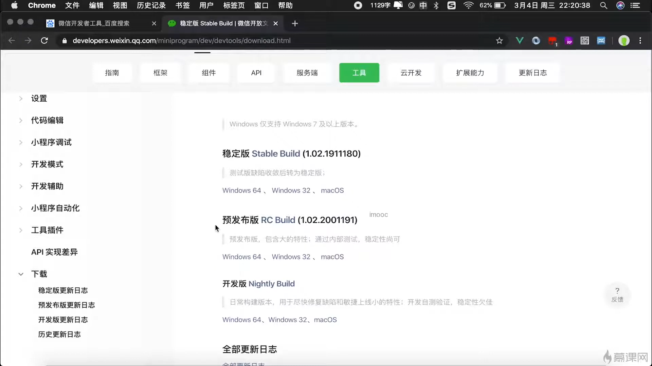The image size is (652, 366).
Task: Download Stable Build macOS
Action: tap(332, 190)
